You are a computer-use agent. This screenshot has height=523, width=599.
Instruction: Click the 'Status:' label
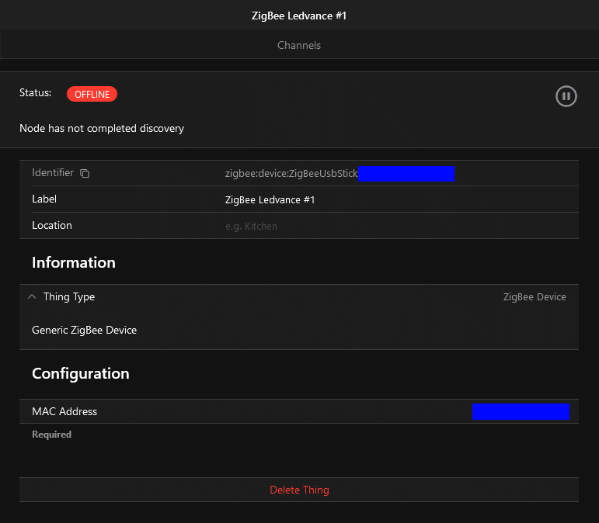pos(35,93)
